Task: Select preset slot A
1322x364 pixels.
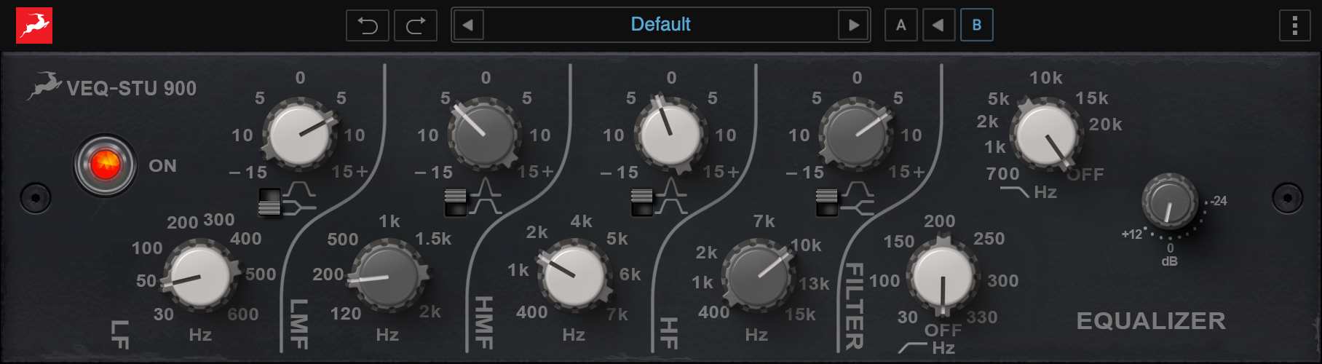Action: point(901,25)
